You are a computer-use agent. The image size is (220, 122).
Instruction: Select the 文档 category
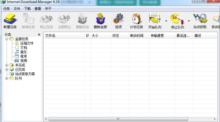pyautogui.click(x=24, y=48)
